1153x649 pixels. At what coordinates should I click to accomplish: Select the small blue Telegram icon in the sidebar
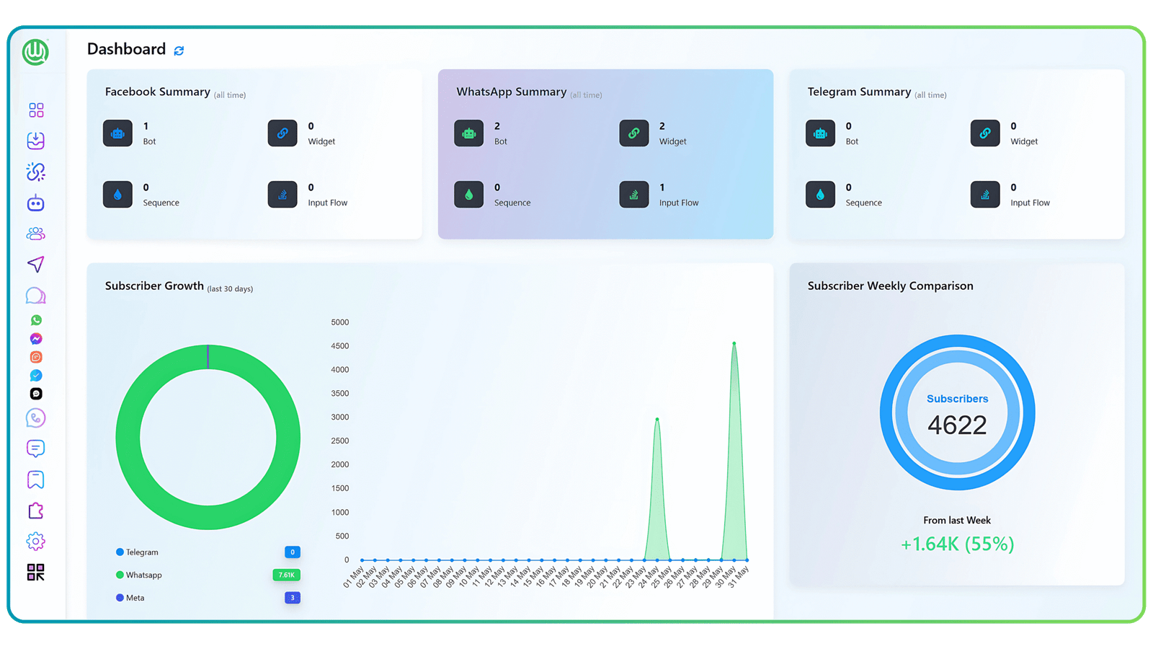click(x=36, y=376)
